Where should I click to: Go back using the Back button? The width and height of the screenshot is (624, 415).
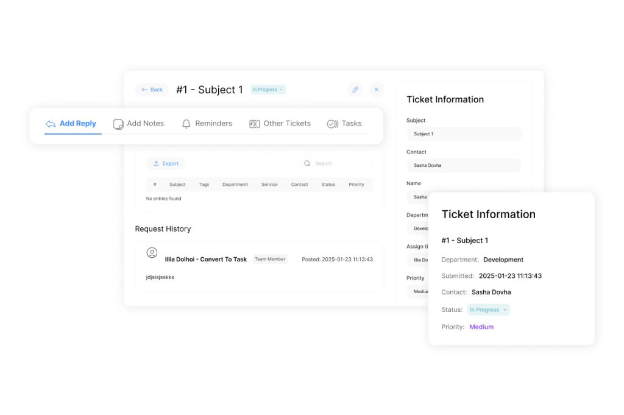tap(152, 90)
